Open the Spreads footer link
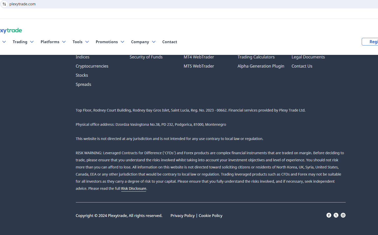Image resolution: width=378 pixels, height=235 pixels. 83,84
